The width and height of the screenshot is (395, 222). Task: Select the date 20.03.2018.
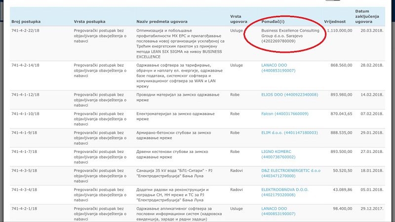[x=372, y=31]
